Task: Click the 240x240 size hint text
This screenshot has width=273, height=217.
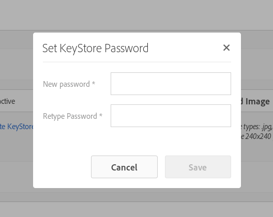Action: [x=256, y=136]
